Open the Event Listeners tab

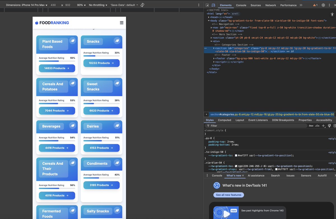[258, 120]
